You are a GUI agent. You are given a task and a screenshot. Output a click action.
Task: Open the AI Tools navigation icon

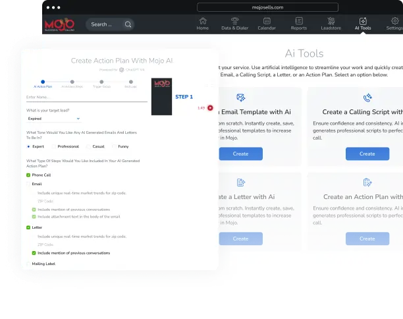[x=363, y=20]
